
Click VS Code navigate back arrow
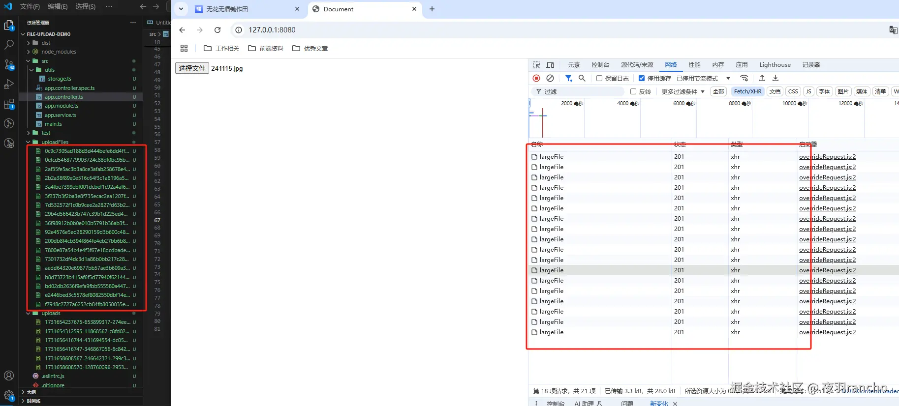click(143, 6)
